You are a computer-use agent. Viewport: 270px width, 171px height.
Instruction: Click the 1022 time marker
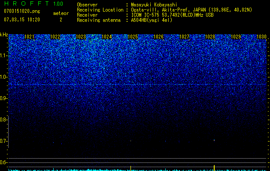click(55, 37)
